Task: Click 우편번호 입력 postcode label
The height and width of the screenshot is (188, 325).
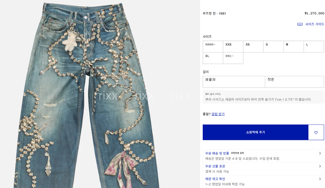Action: pos(237,153)
